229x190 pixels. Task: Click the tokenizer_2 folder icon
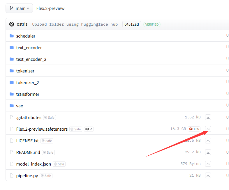click(x=12, y=82)
